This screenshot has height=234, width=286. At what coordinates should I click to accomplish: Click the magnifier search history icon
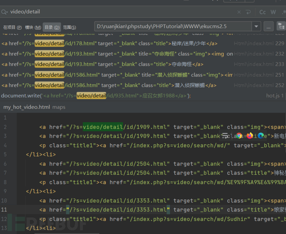point(4,12)
